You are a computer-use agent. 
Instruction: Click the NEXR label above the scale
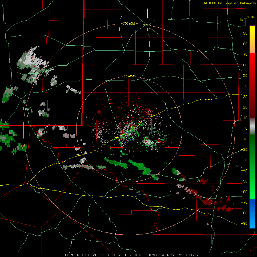[x=251, y=17]
